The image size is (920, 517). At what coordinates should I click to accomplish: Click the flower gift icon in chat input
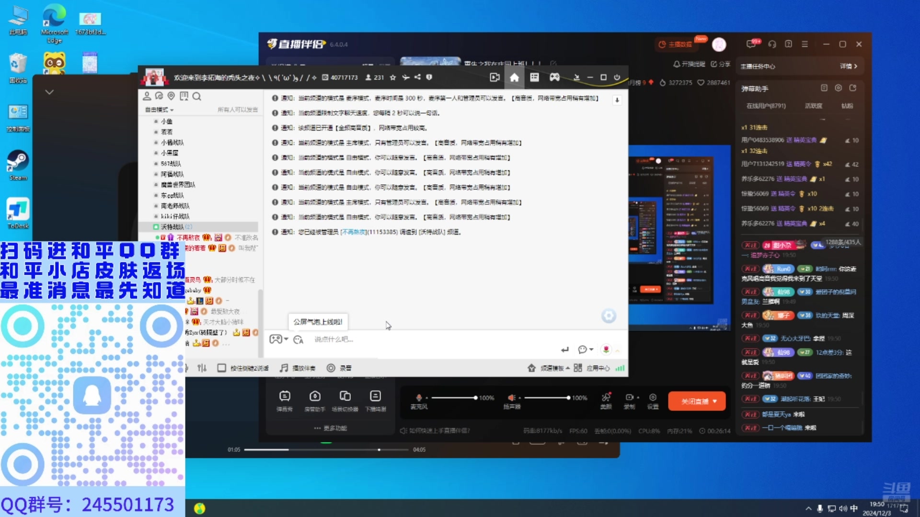(606, 349)
